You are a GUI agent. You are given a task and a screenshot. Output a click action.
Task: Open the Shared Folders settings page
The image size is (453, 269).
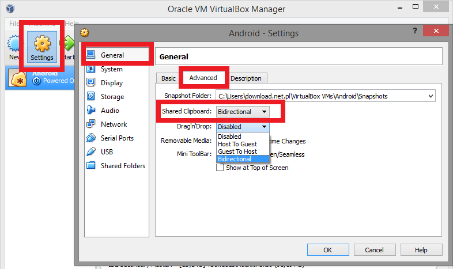123,166
